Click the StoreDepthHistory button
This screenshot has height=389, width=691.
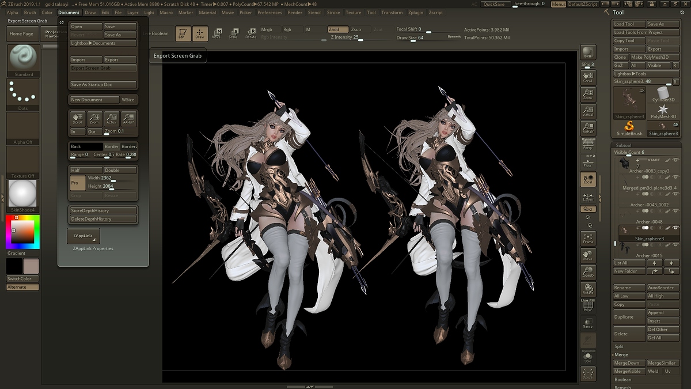pyautogui.click(x=103, y=210)
